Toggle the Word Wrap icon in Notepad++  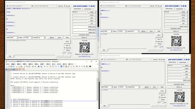(56, 67)
